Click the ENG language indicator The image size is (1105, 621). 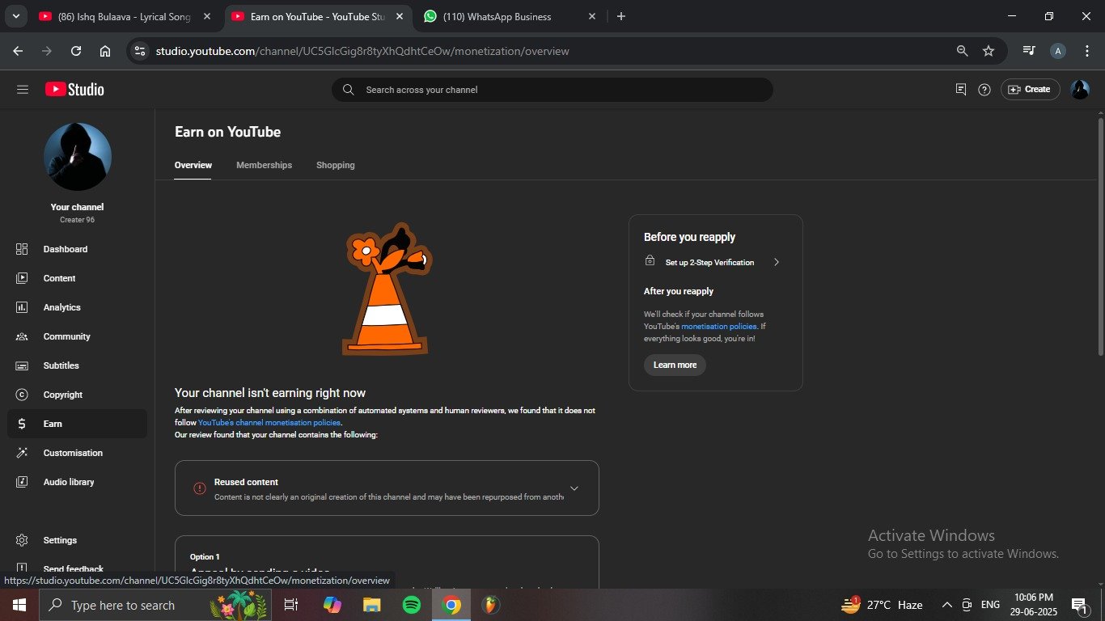tap(990, 605)
